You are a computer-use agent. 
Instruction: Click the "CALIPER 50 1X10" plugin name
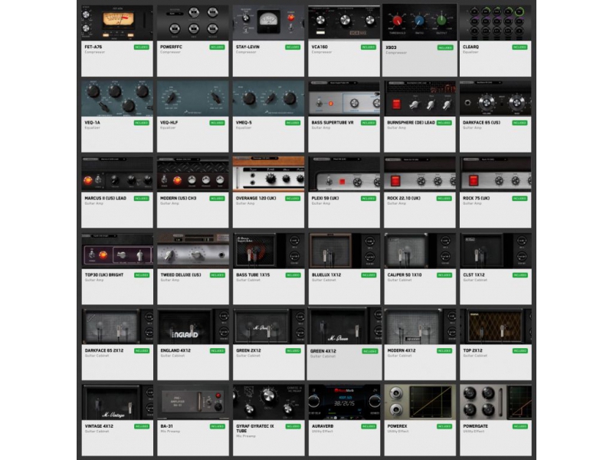405,275
